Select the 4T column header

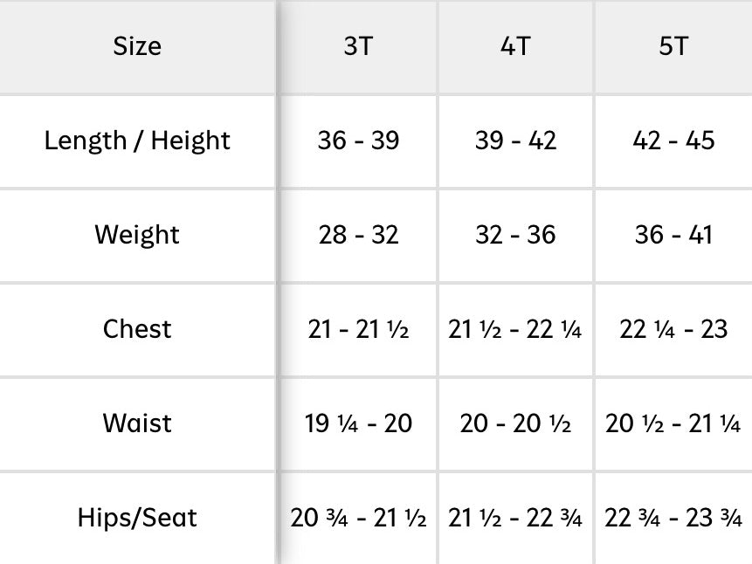[x=515, y=46]
